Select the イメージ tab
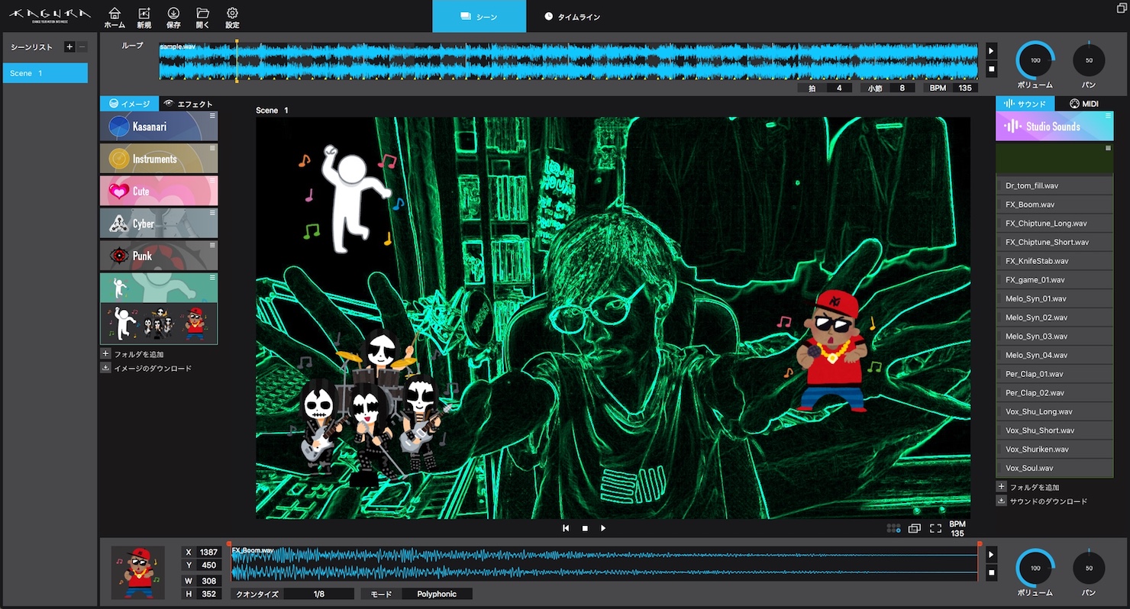1130x609 pixels. (x=129, y=104)
